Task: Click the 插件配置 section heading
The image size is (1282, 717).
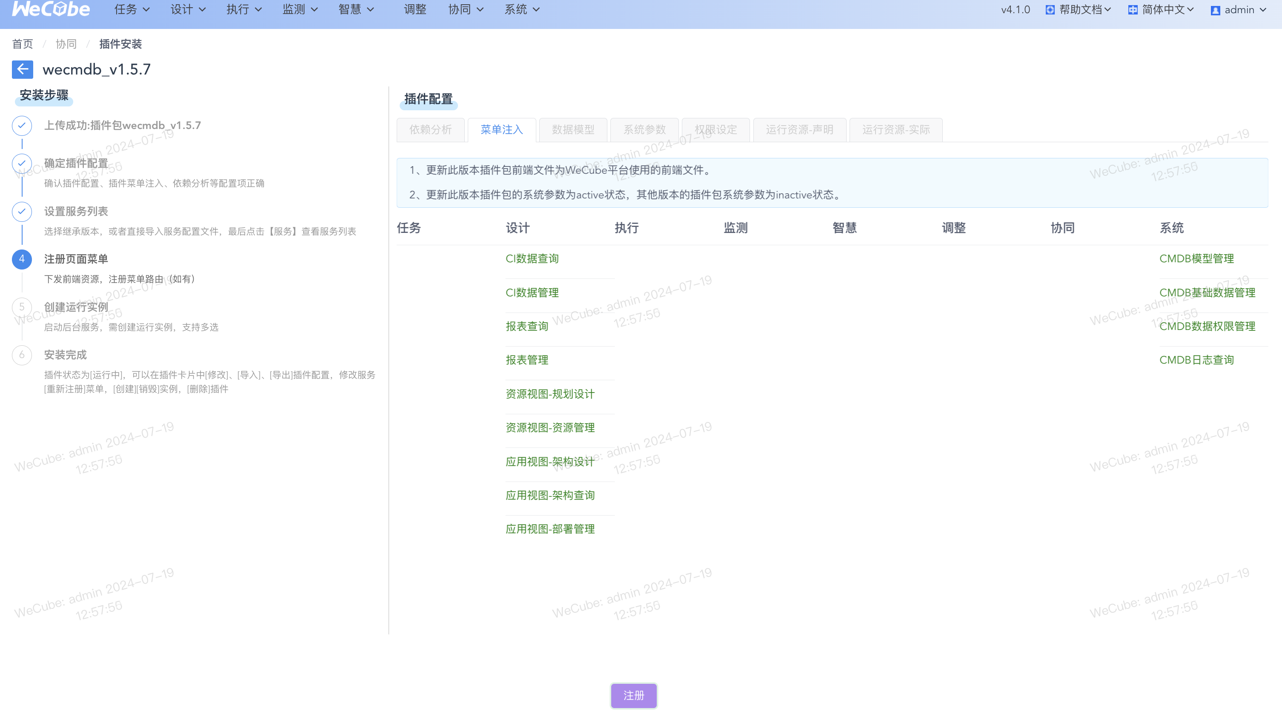Action: click(428, 99)
